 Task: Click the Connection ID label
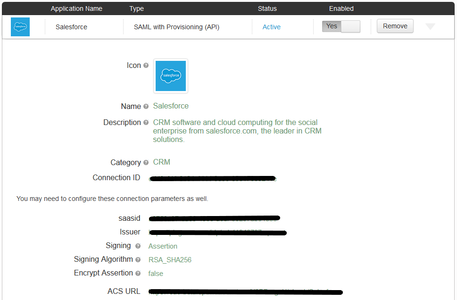click(x=116, y=177)
